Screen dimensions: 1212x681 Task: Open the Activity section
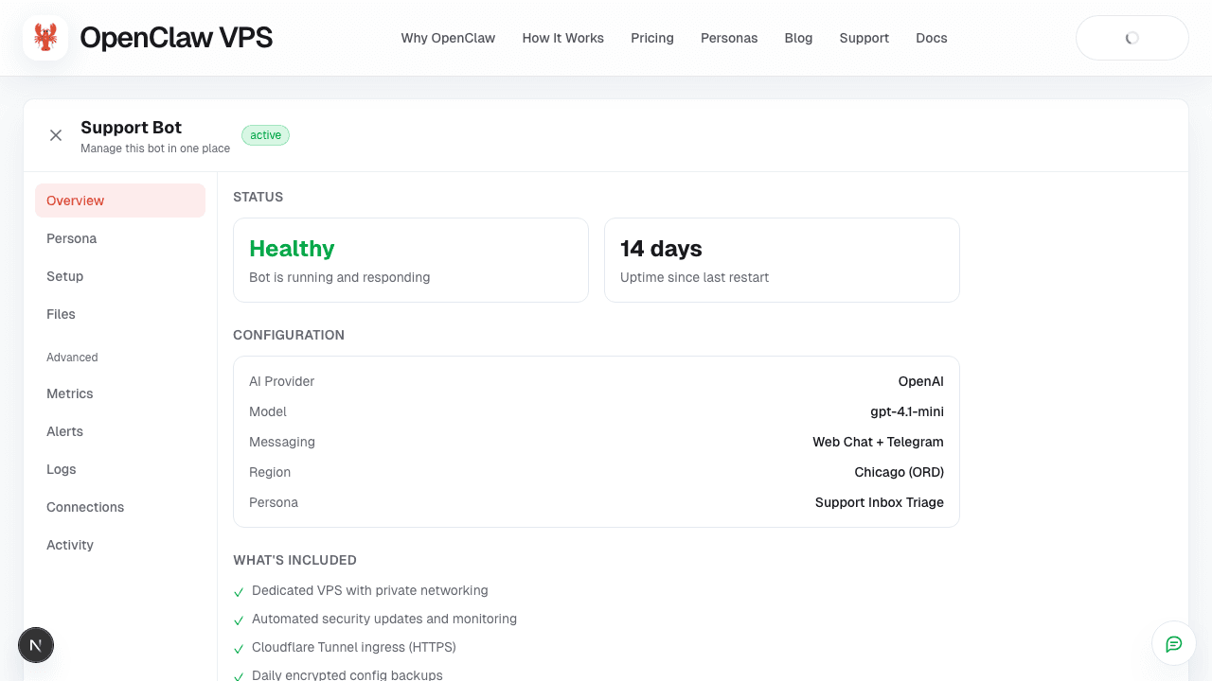pos(69,545)
